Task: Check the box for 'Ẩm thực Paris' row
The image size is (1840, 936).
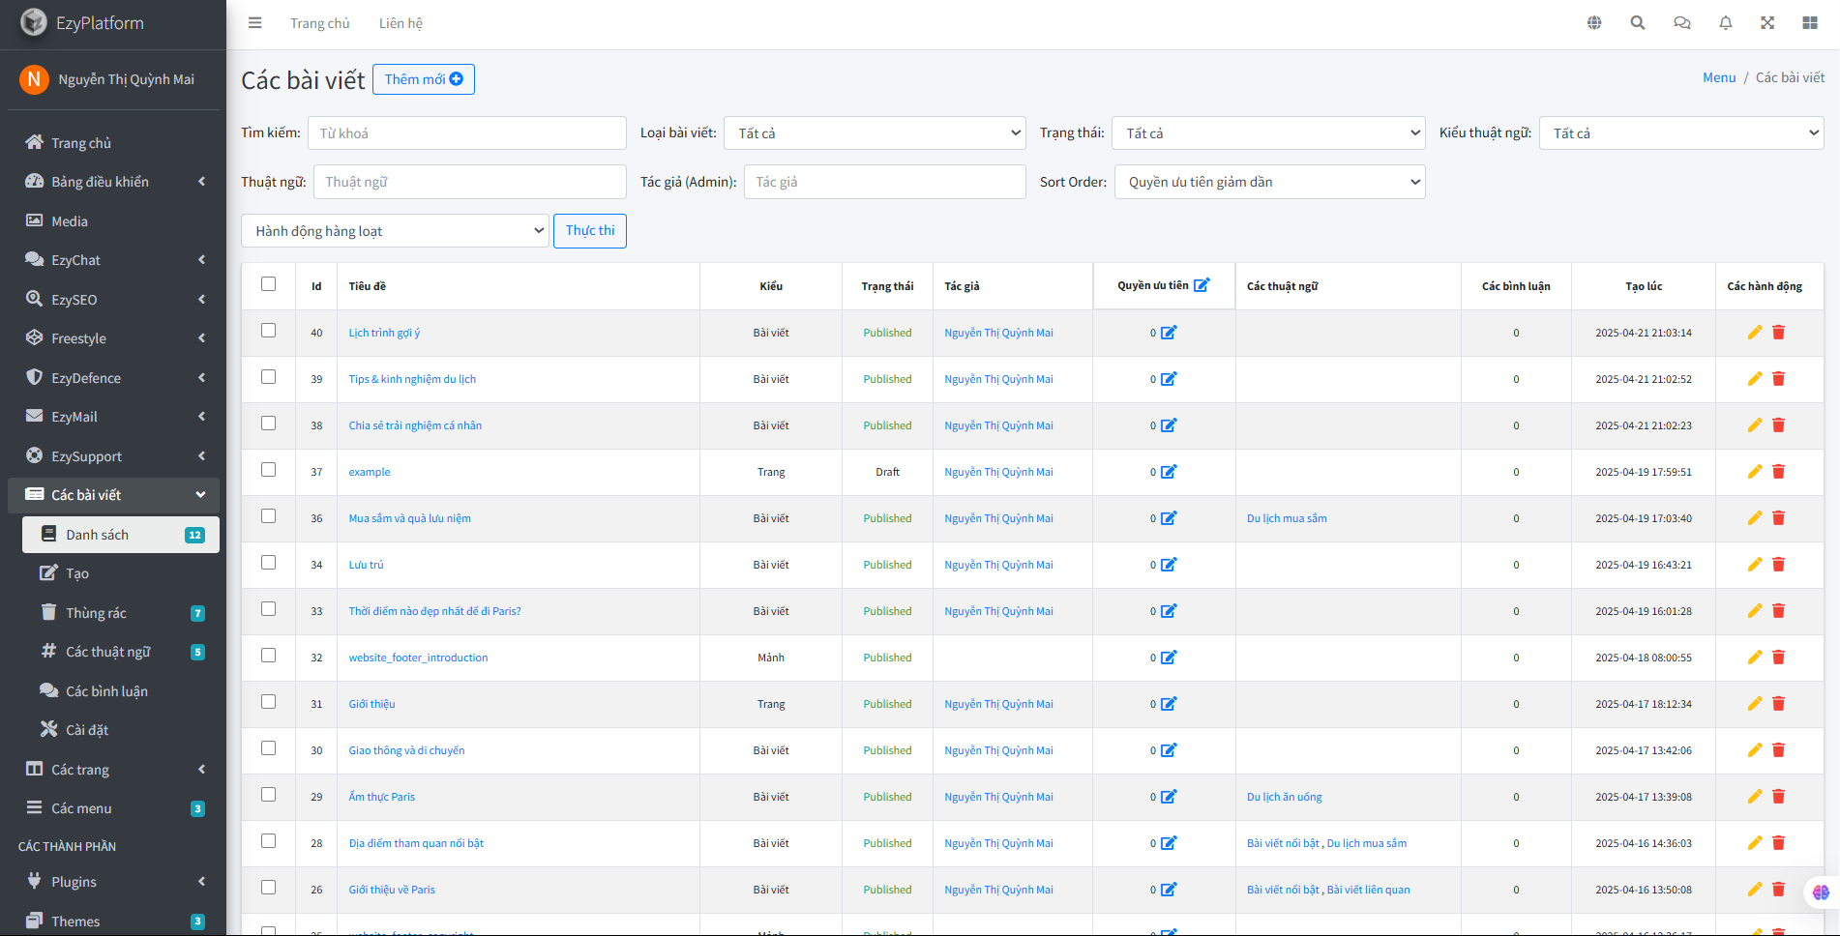Action: [x=268, y=795]
